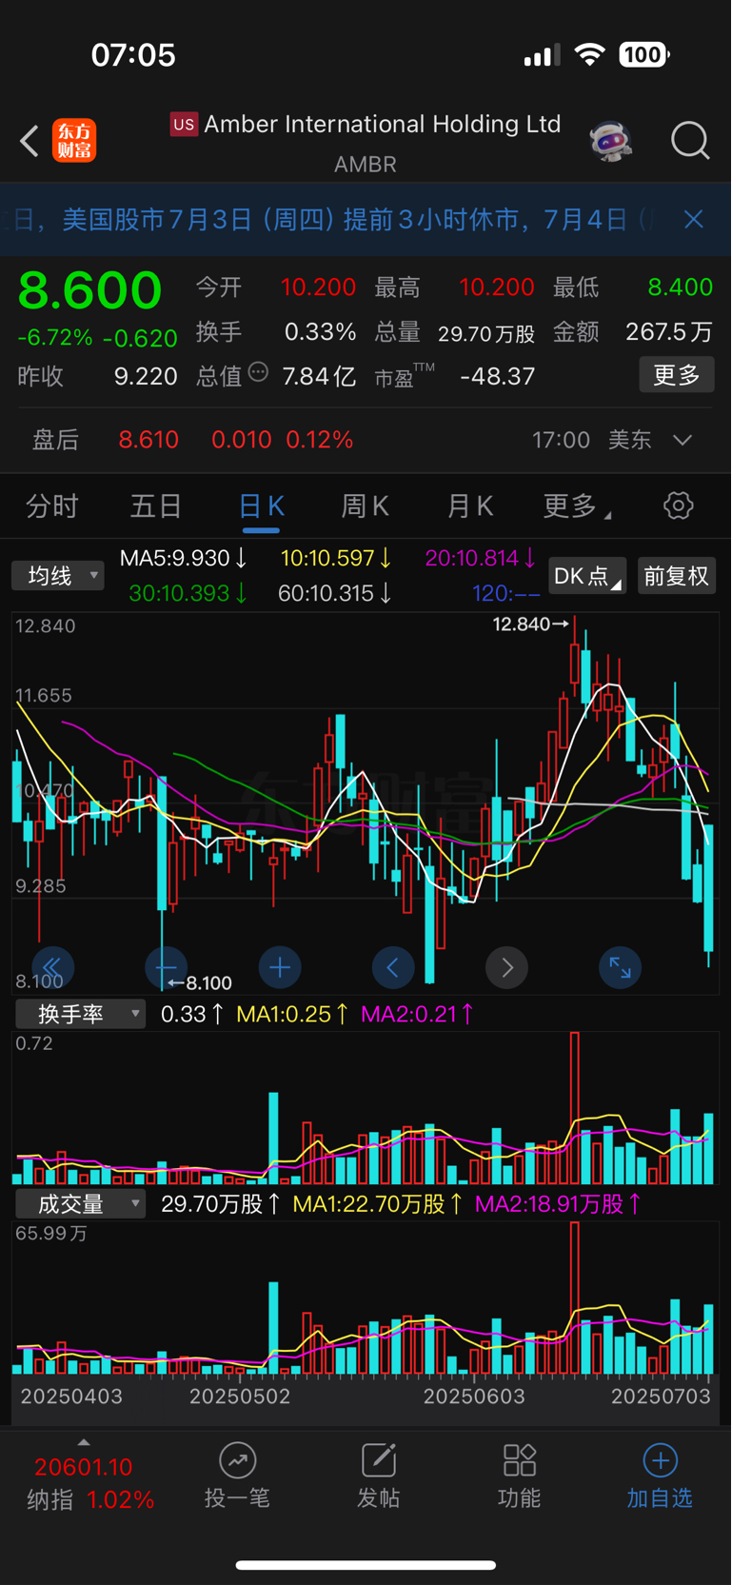
Task: Tap the 发帖 post icon
Action: (378, 1460)
